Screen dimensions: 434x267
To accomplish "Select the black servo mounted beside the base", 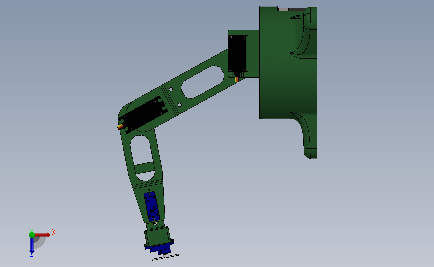I will [237, 54].
